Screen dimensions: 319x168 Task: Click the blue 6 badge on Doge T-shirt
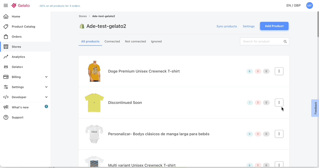pos(249,71)
